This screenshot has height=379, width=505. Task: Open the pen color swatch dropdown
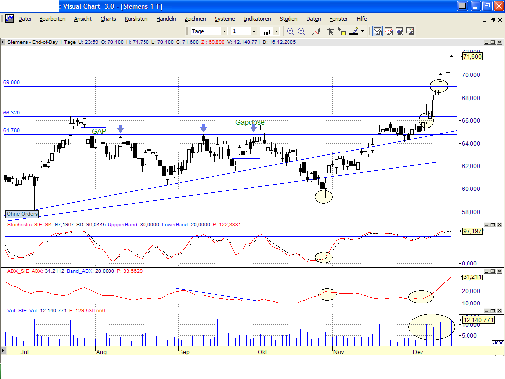pyautogui.click(x=362, y=31)
